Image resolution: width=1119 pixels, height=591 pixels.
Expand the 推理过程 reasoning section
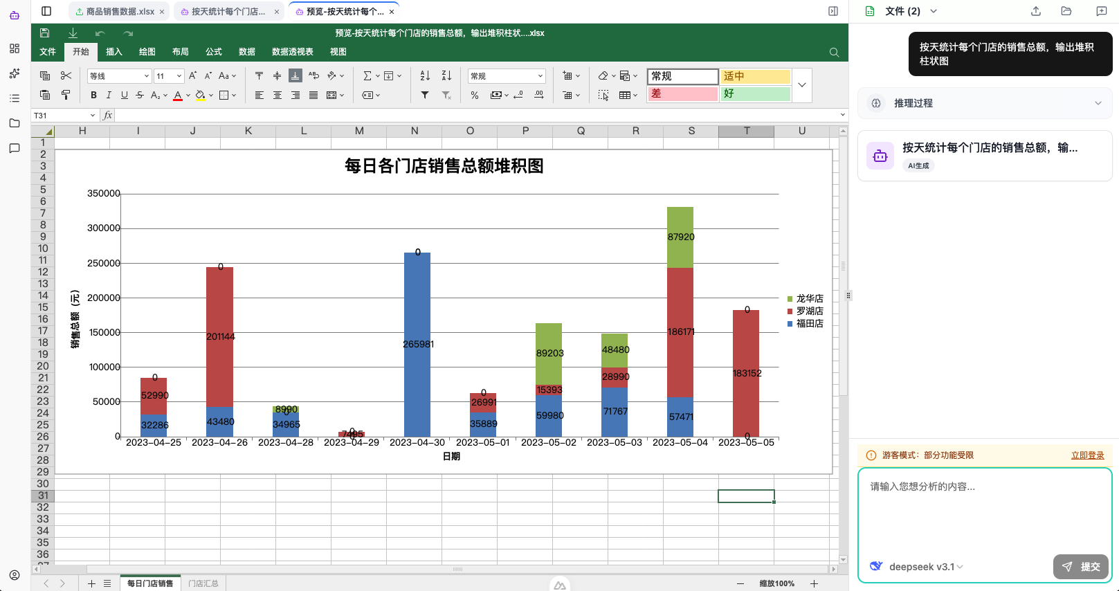(x=984, y=103)
